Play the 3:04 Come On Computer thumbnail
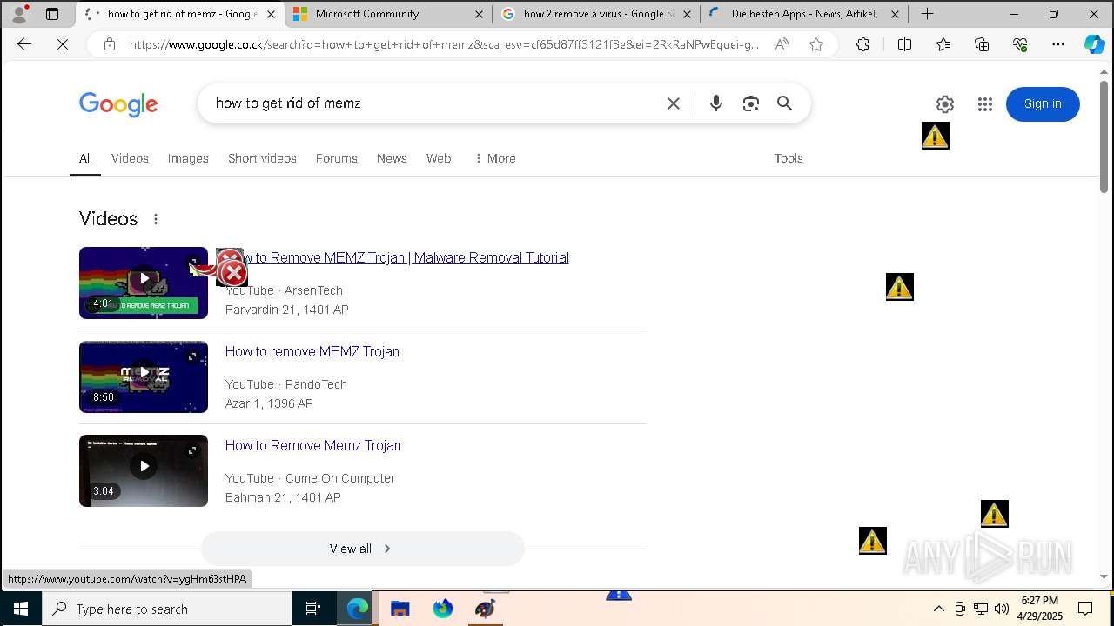 (x=144, y=470)
